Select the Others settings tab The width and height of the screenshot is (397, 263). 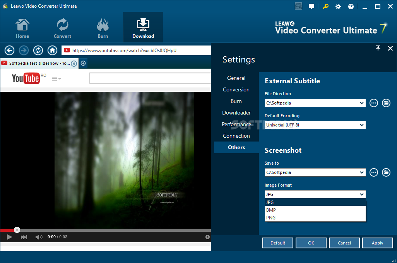236,147
